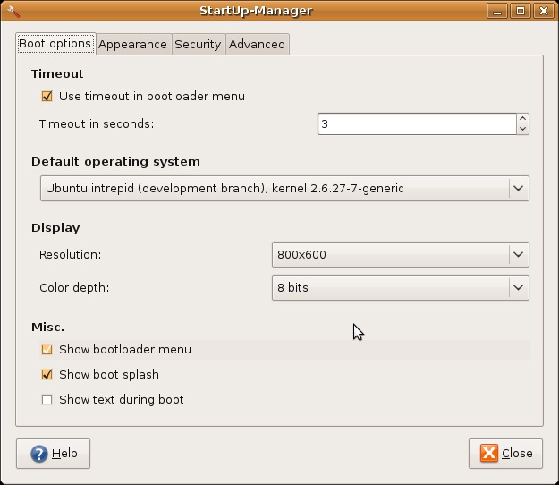Viewport: 559px width, 485px height.
Task: Open the Security tab
Action: [199, 45]
